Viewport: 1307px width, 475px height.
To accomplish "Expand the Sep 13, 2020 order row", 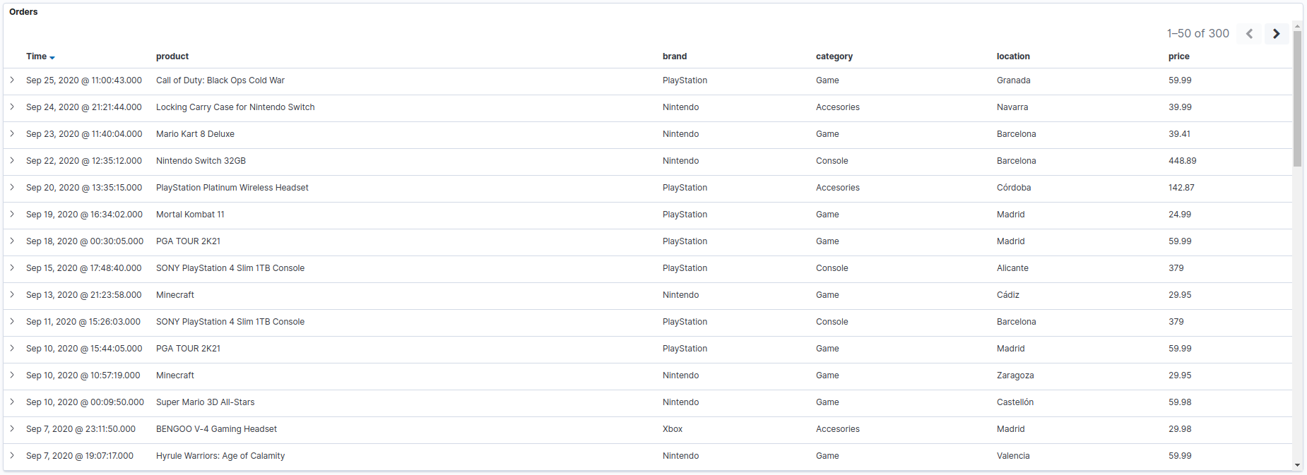I will point(12,295).
